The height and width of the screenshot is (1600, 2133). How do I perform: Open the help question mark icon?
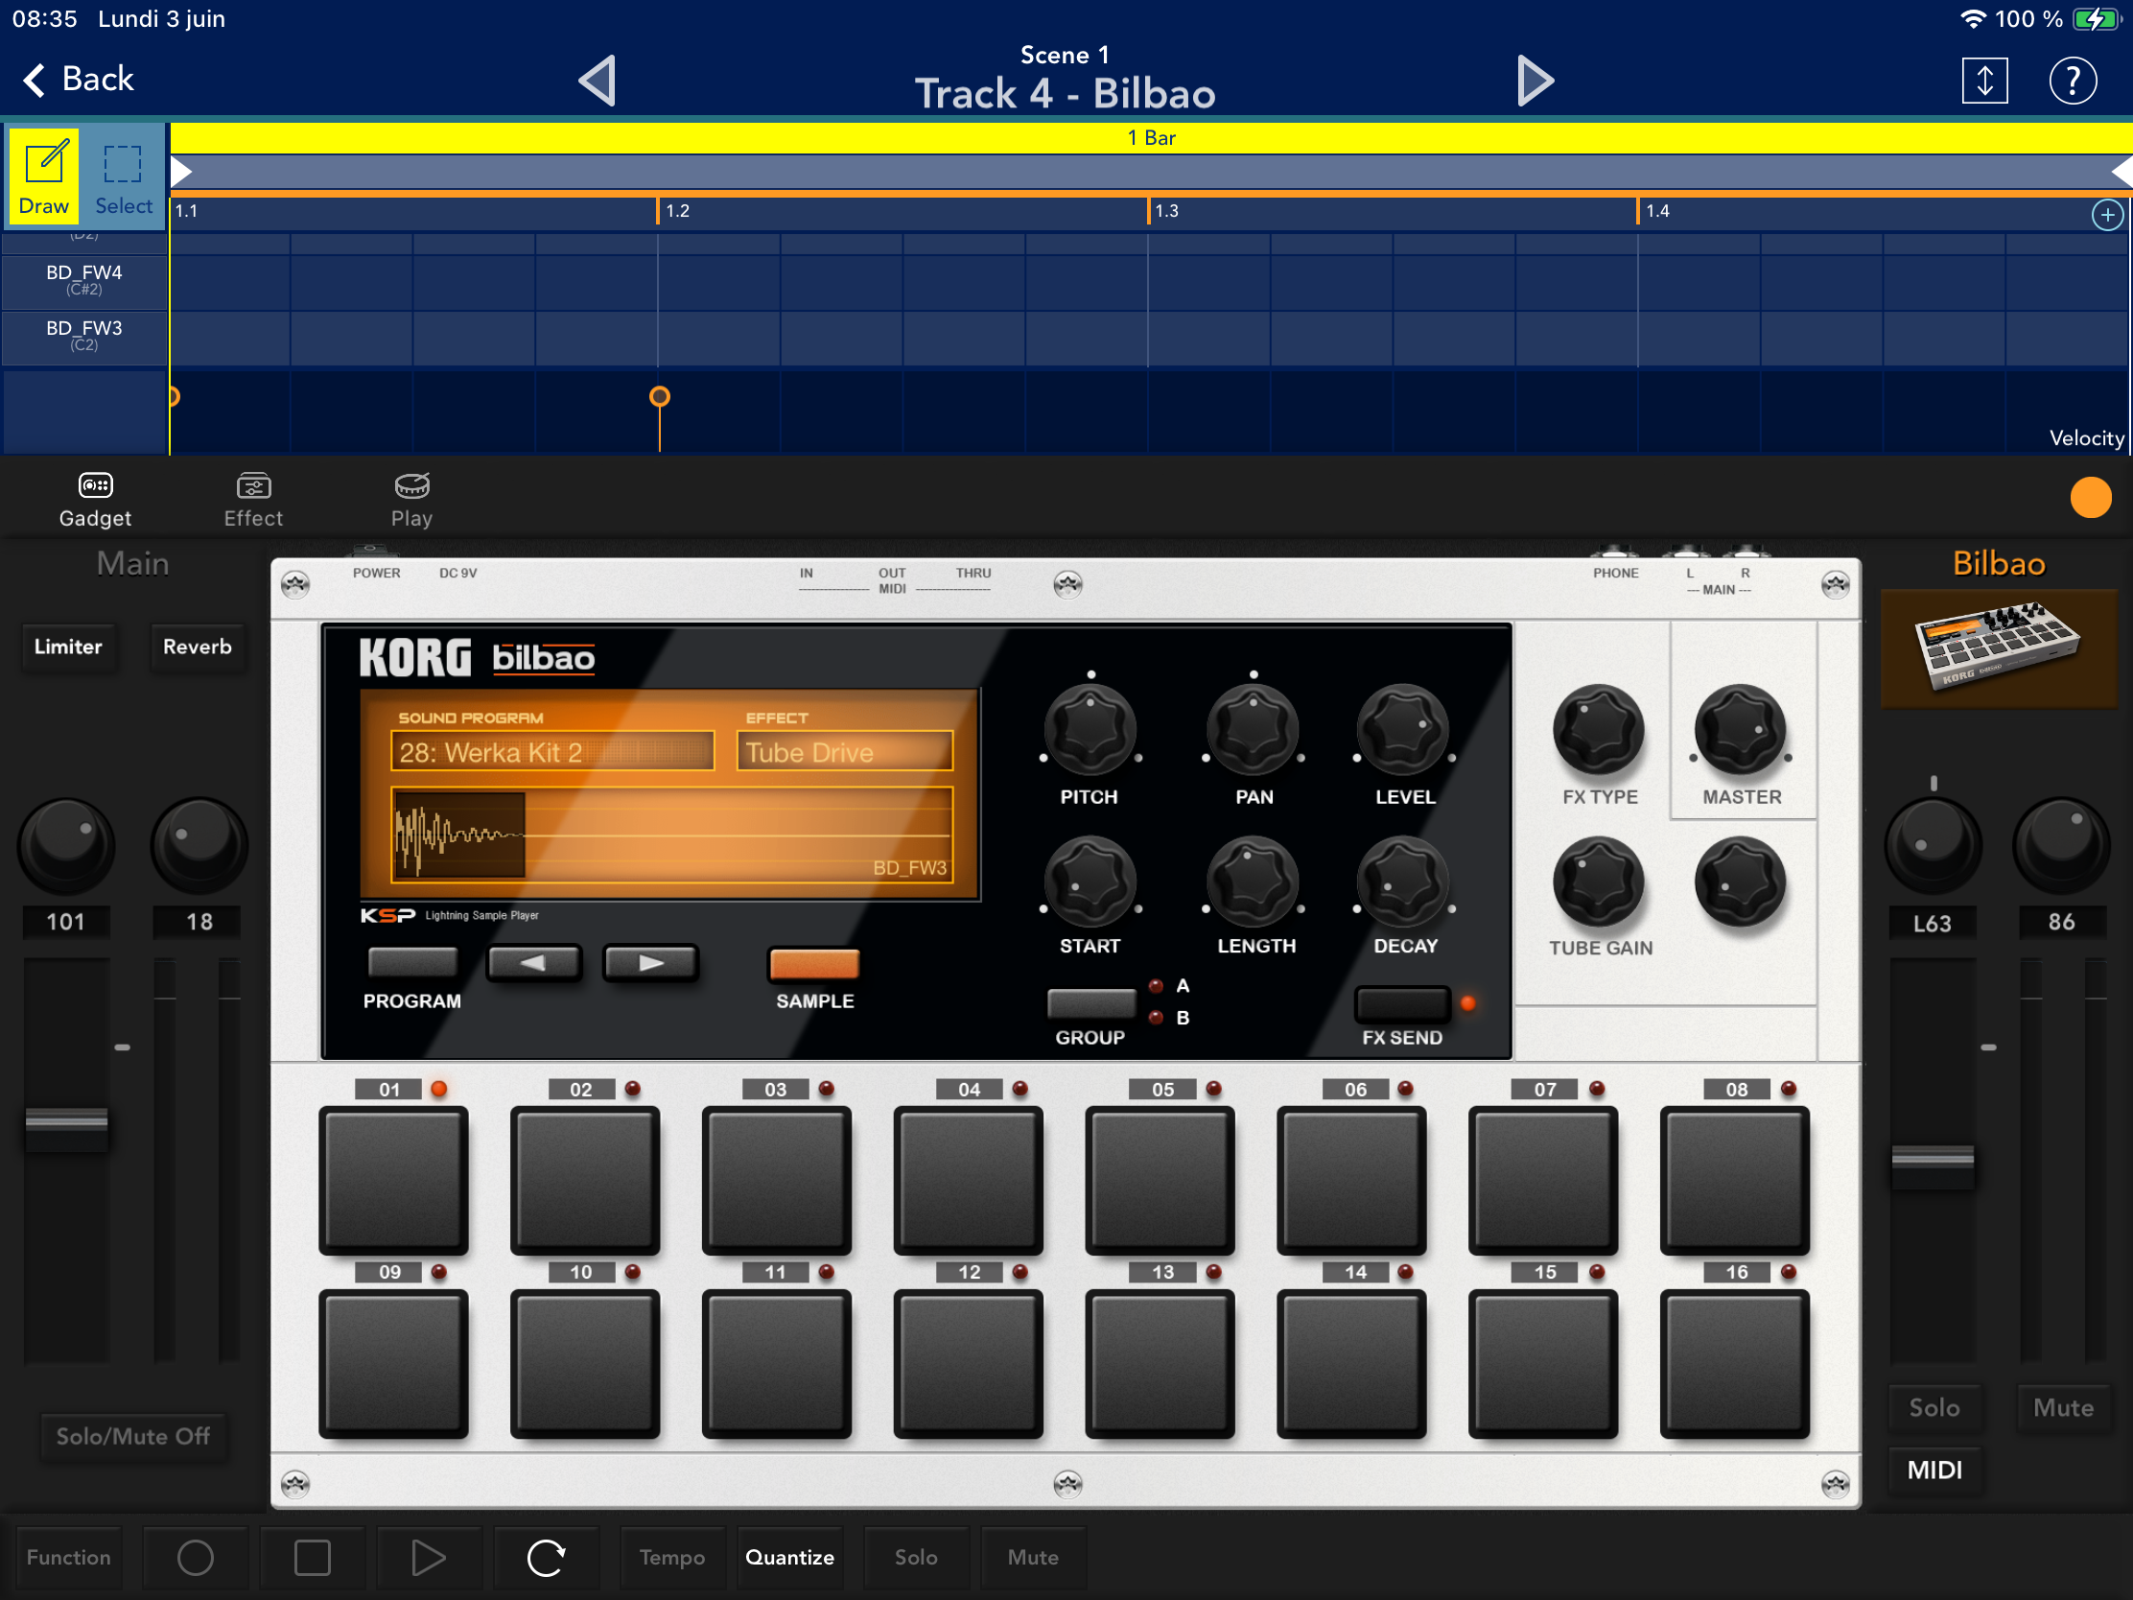tap(2072, 80)
